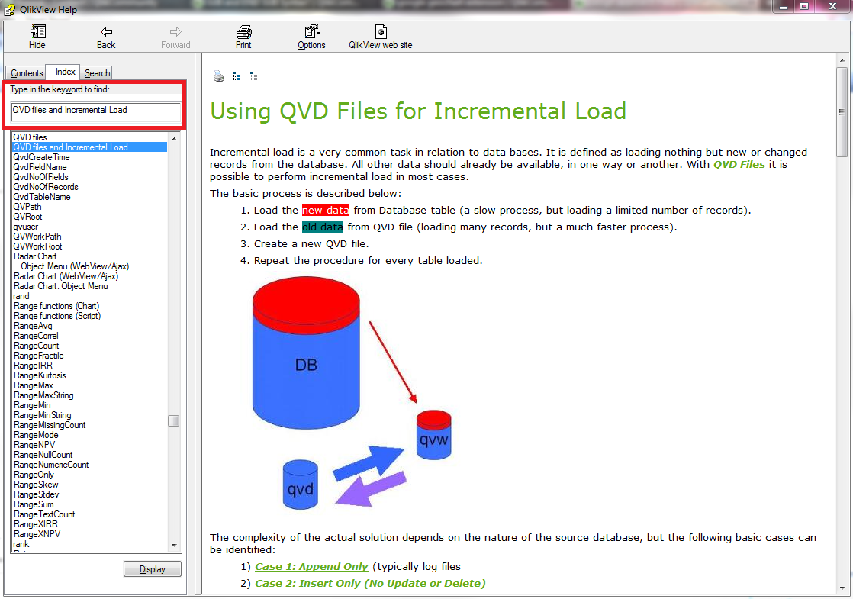Open Case 2: Insert Only link

[x=370, y=583]
